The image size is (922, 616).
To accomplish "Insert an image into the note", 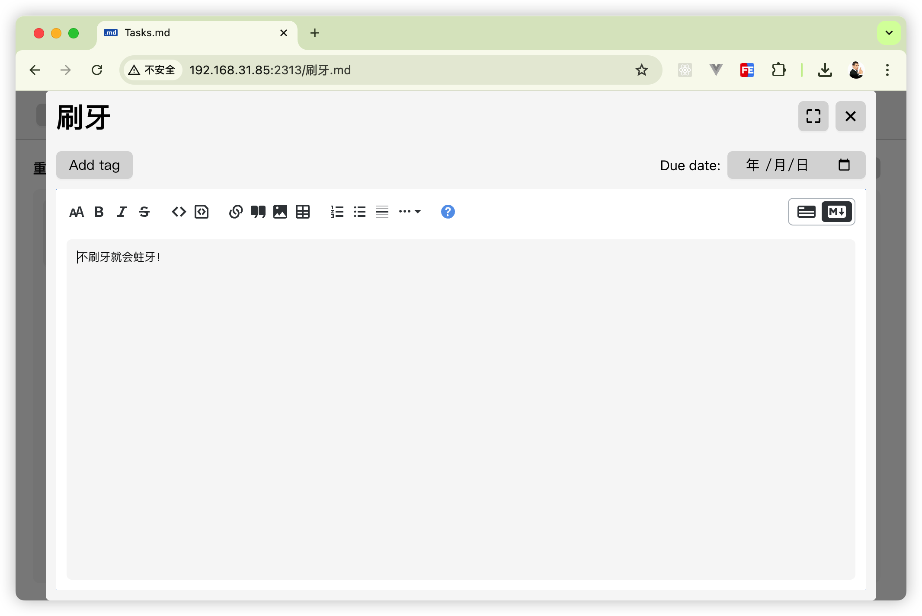I will (280, 212).
